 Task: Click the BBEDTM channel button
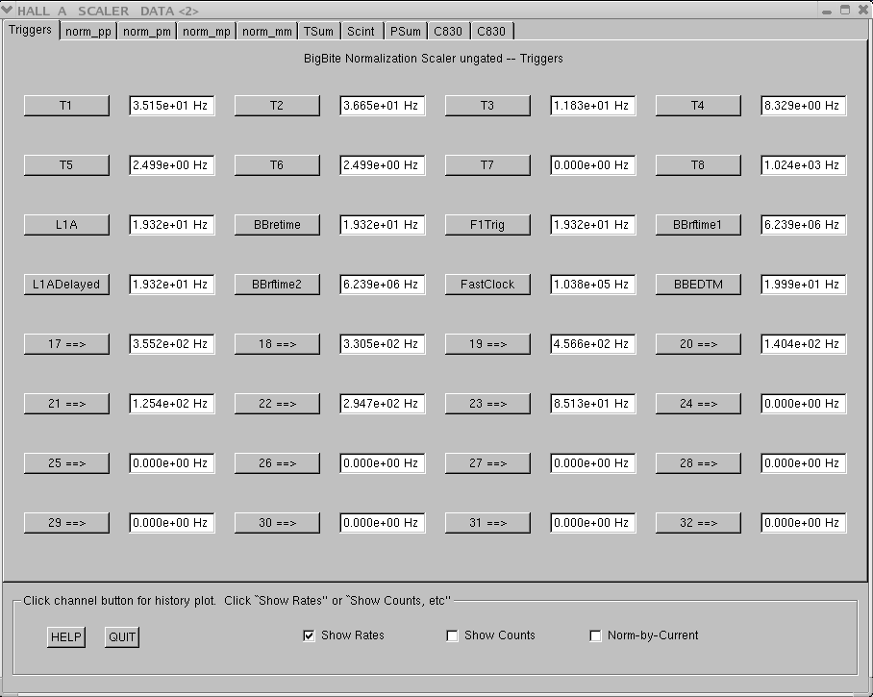point(698,285)
